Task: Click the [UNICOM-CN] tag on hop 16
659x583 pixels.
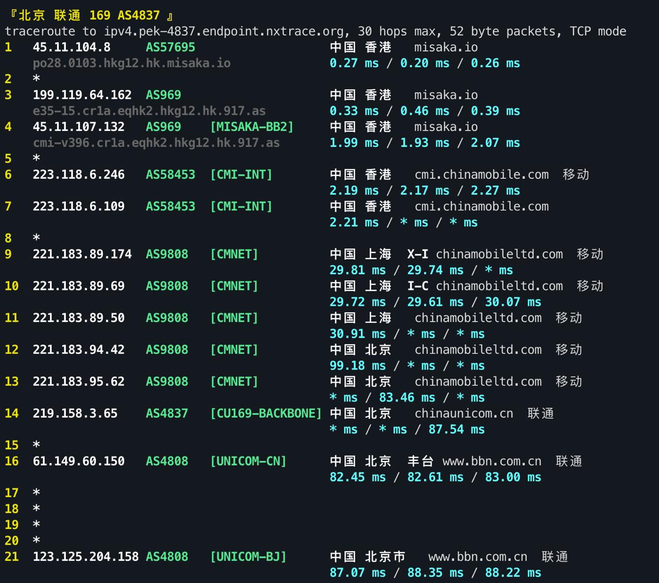Action: (249, 461)
